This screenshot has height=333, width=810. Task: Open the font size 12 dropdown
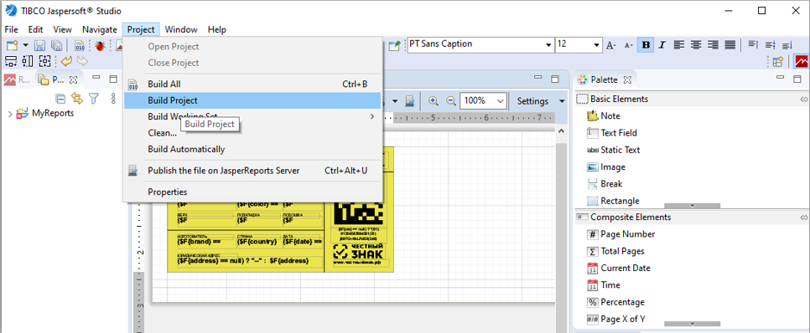pyautogui.click(x=597, y=45)
